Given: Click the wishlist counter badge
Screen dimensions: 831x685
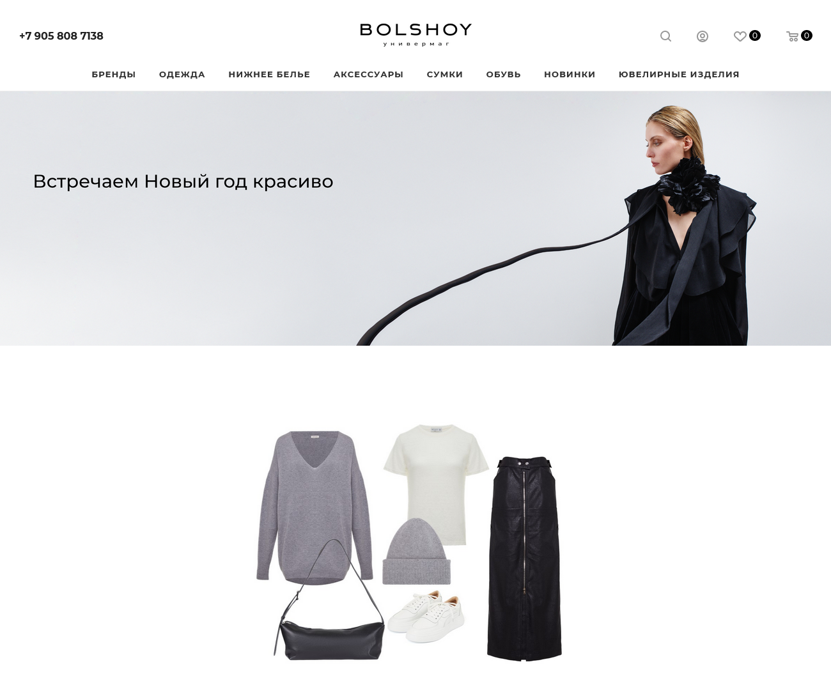Looking at the screenshot, I should click(755, 35).
